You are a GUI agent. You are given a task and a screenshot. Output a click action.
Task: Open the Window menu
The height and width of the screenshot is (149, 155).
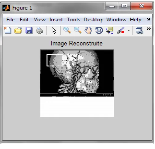tap(116, 19)
